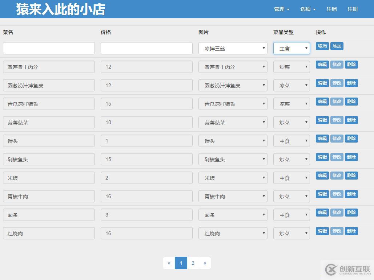Open image dropdown for 米饭
The width and height of the screenshot is (374, 280).
tap(233, 178)
